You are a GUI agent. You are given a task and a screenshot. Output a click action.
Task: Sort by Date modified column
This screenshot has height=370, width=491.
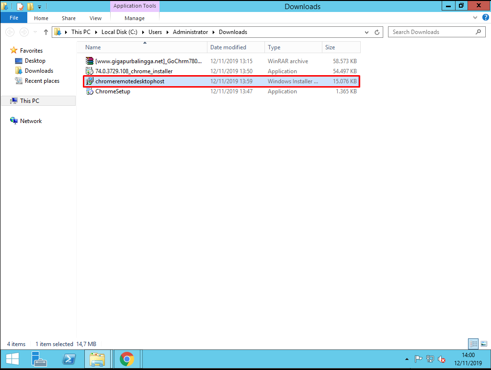click(x=236, y=47)
